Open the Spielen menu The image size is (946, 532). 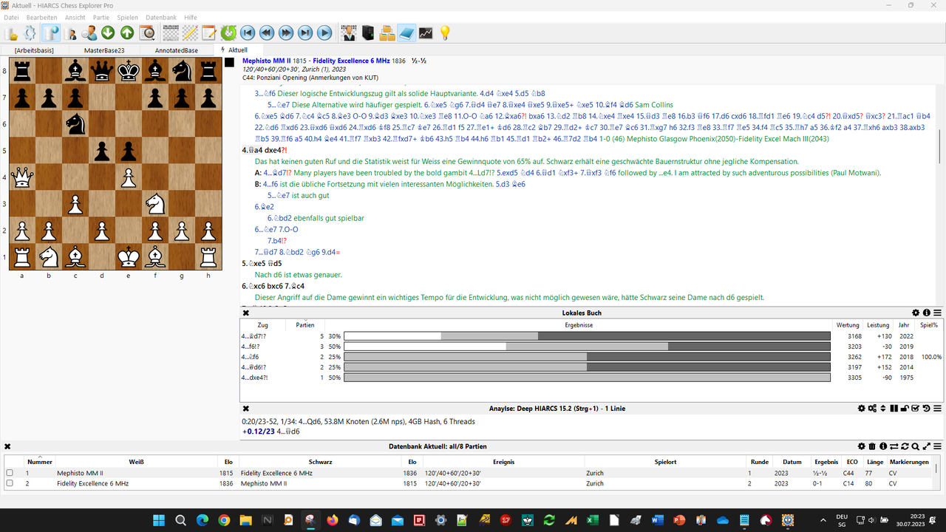[127, 17]
